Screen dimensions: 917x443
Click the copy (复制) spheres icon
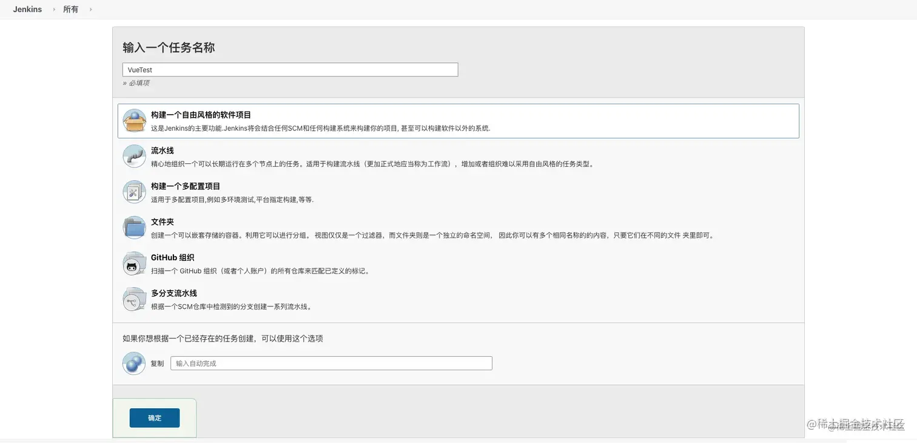[134, 363]
